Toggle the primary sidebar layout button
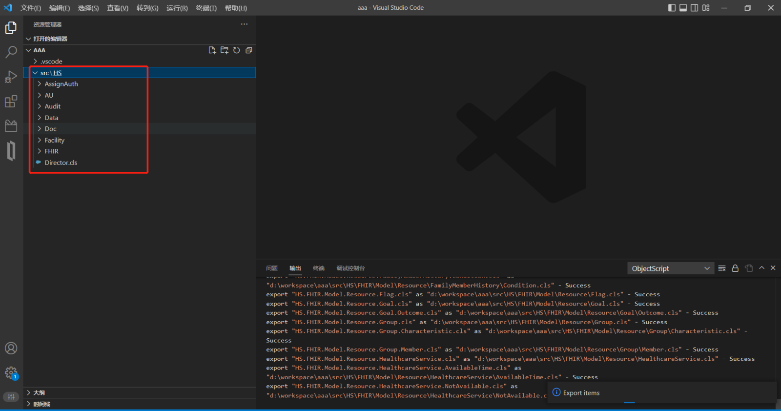This screenshot has width=781, height=411. click(672, 8)
